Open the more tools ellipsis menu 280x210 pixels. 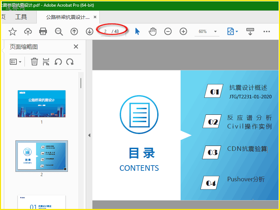coord(267,31)
